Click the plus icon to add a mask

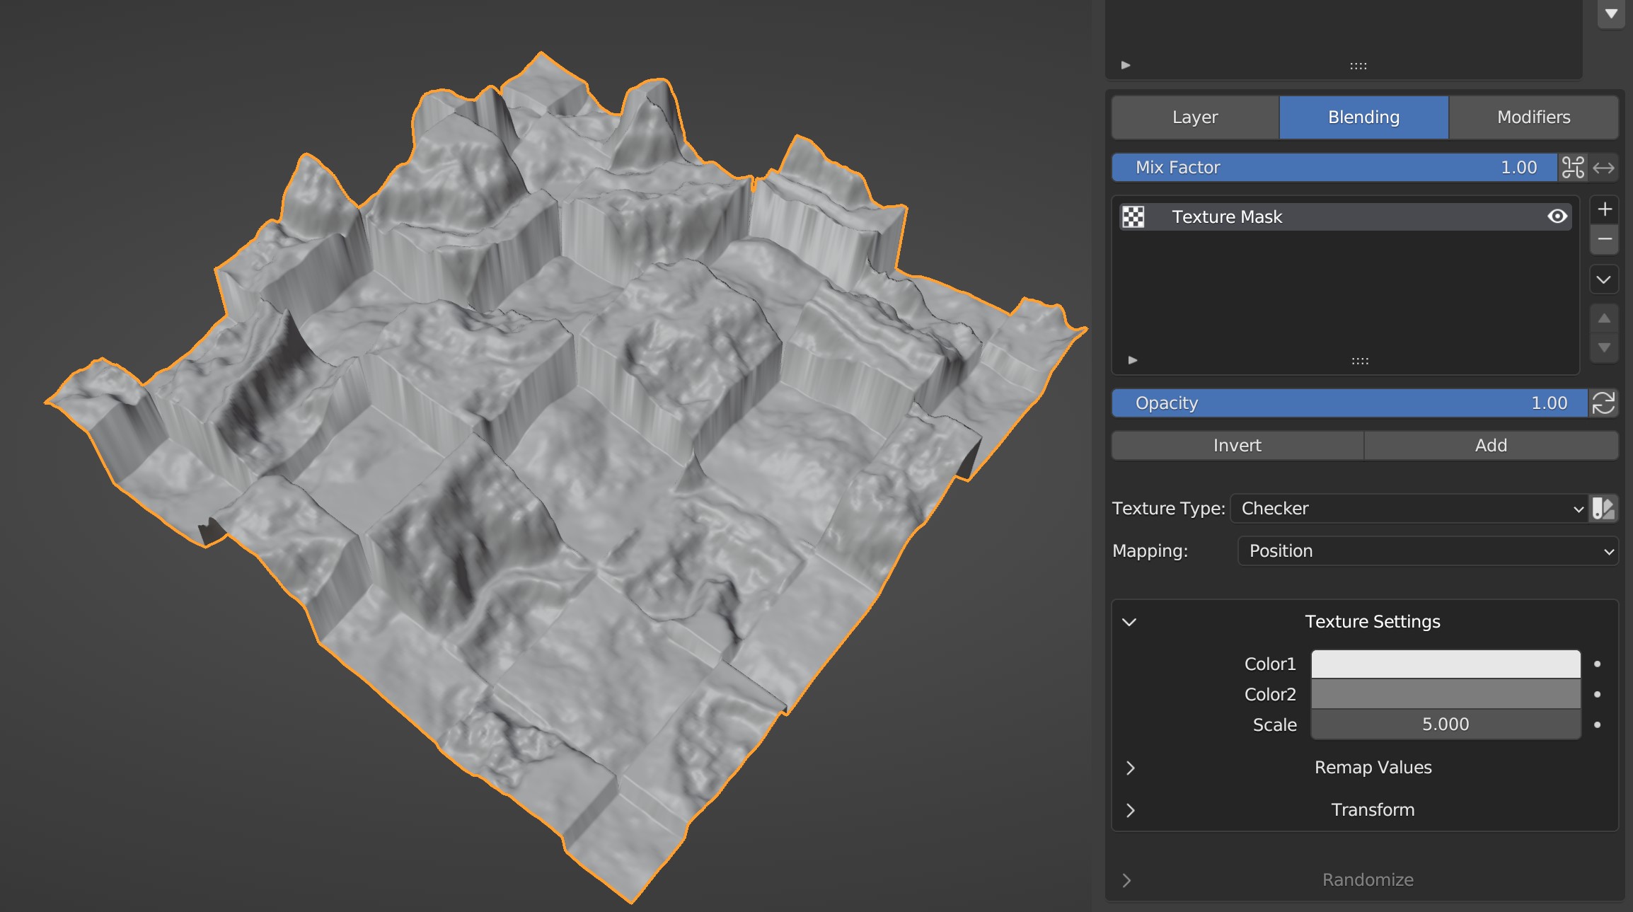pos(1605,209)
